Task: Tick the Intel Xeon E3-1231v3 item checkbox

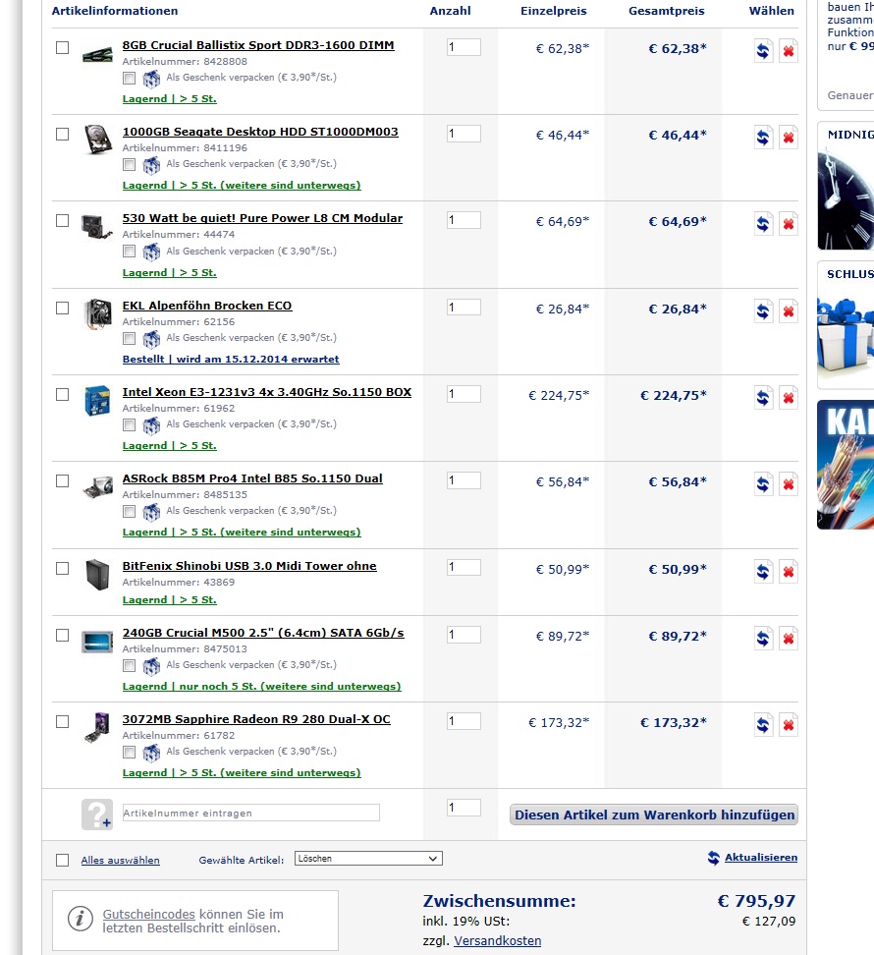Action: coord(62,395)
